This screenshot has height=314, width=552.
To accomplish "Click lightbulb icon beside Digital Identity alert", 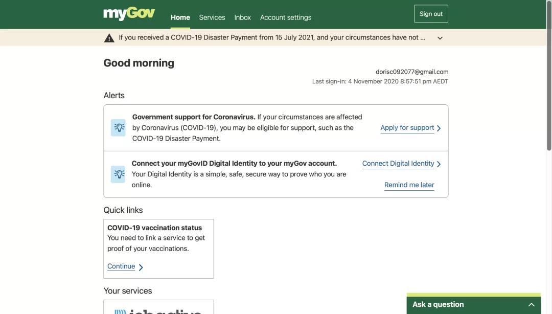I will click(118, 174).
